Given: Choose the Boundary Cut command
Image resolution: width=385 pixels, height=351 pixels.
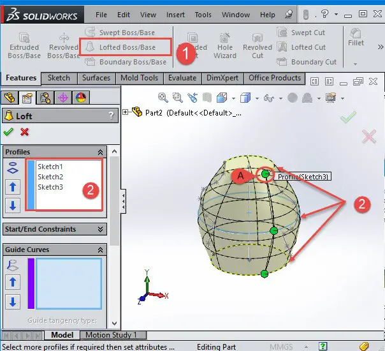Looking at the screenshot, I should coord(307,62).
